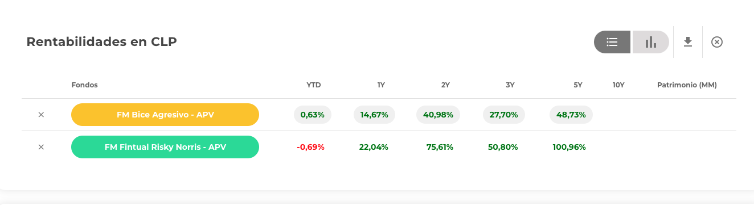Remove FM Fintual Risky Norris row

(x=41, y=147)
